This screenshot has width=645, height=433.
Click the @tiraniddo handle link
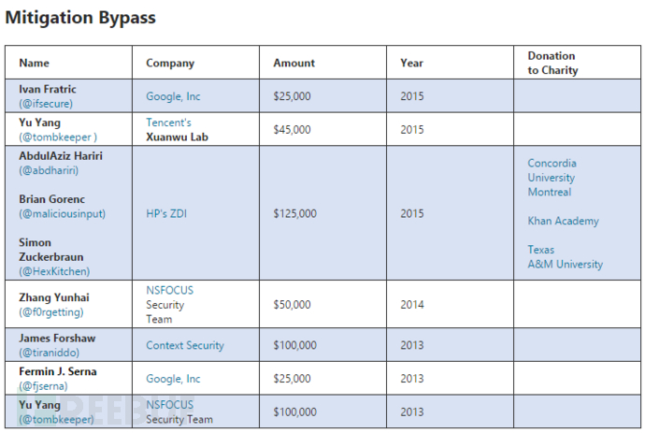click(x=50, y=353)
